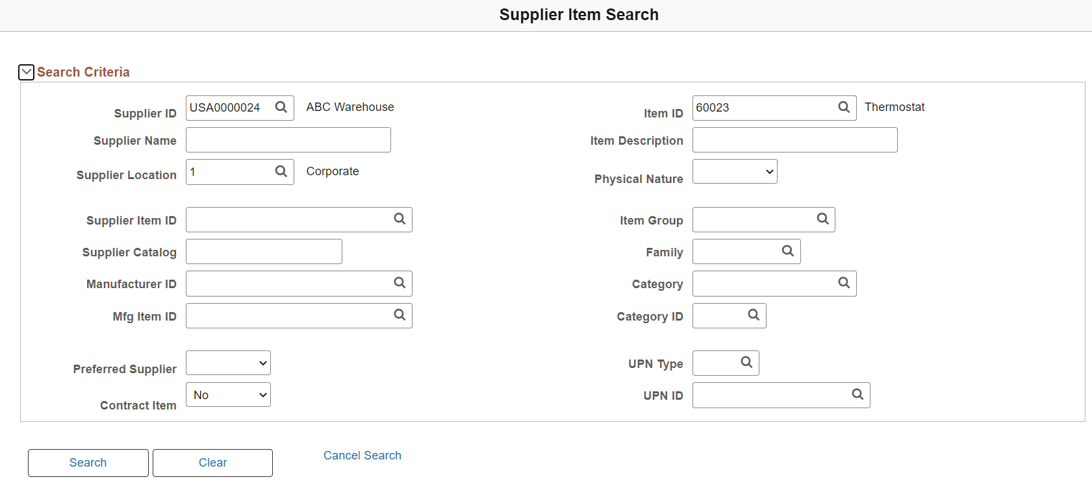The height and width of the screenshot is (488, 1092).
Task: Collapse the Search Criteria section
Action: [x=26, y=72]
